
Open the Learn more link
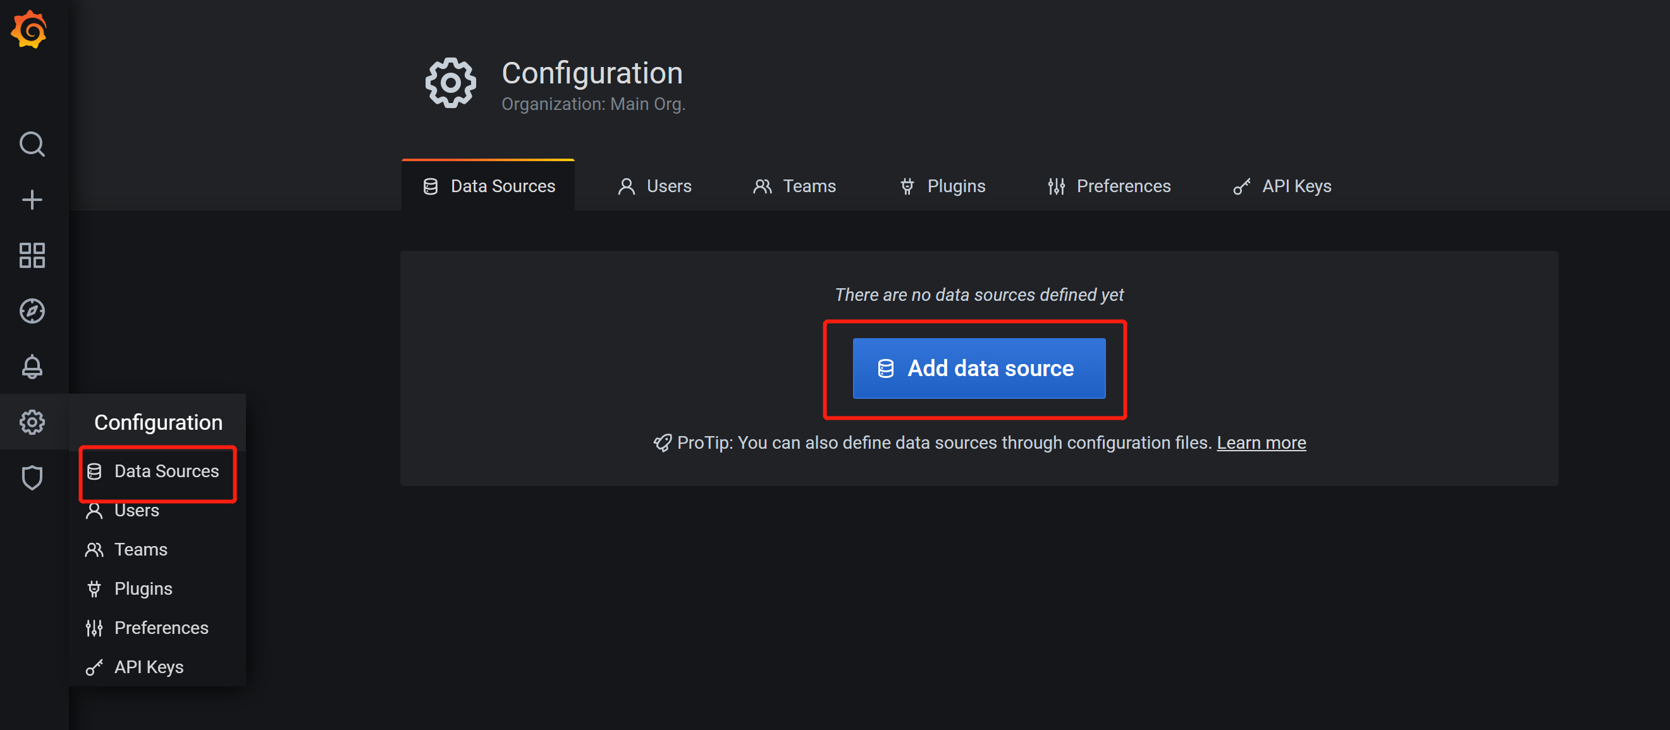coord(1261,442)
